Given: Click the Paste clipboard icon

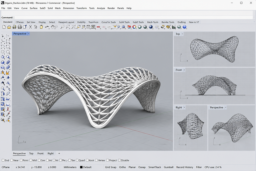Looking at the screenshot, I should pos(41,27).
